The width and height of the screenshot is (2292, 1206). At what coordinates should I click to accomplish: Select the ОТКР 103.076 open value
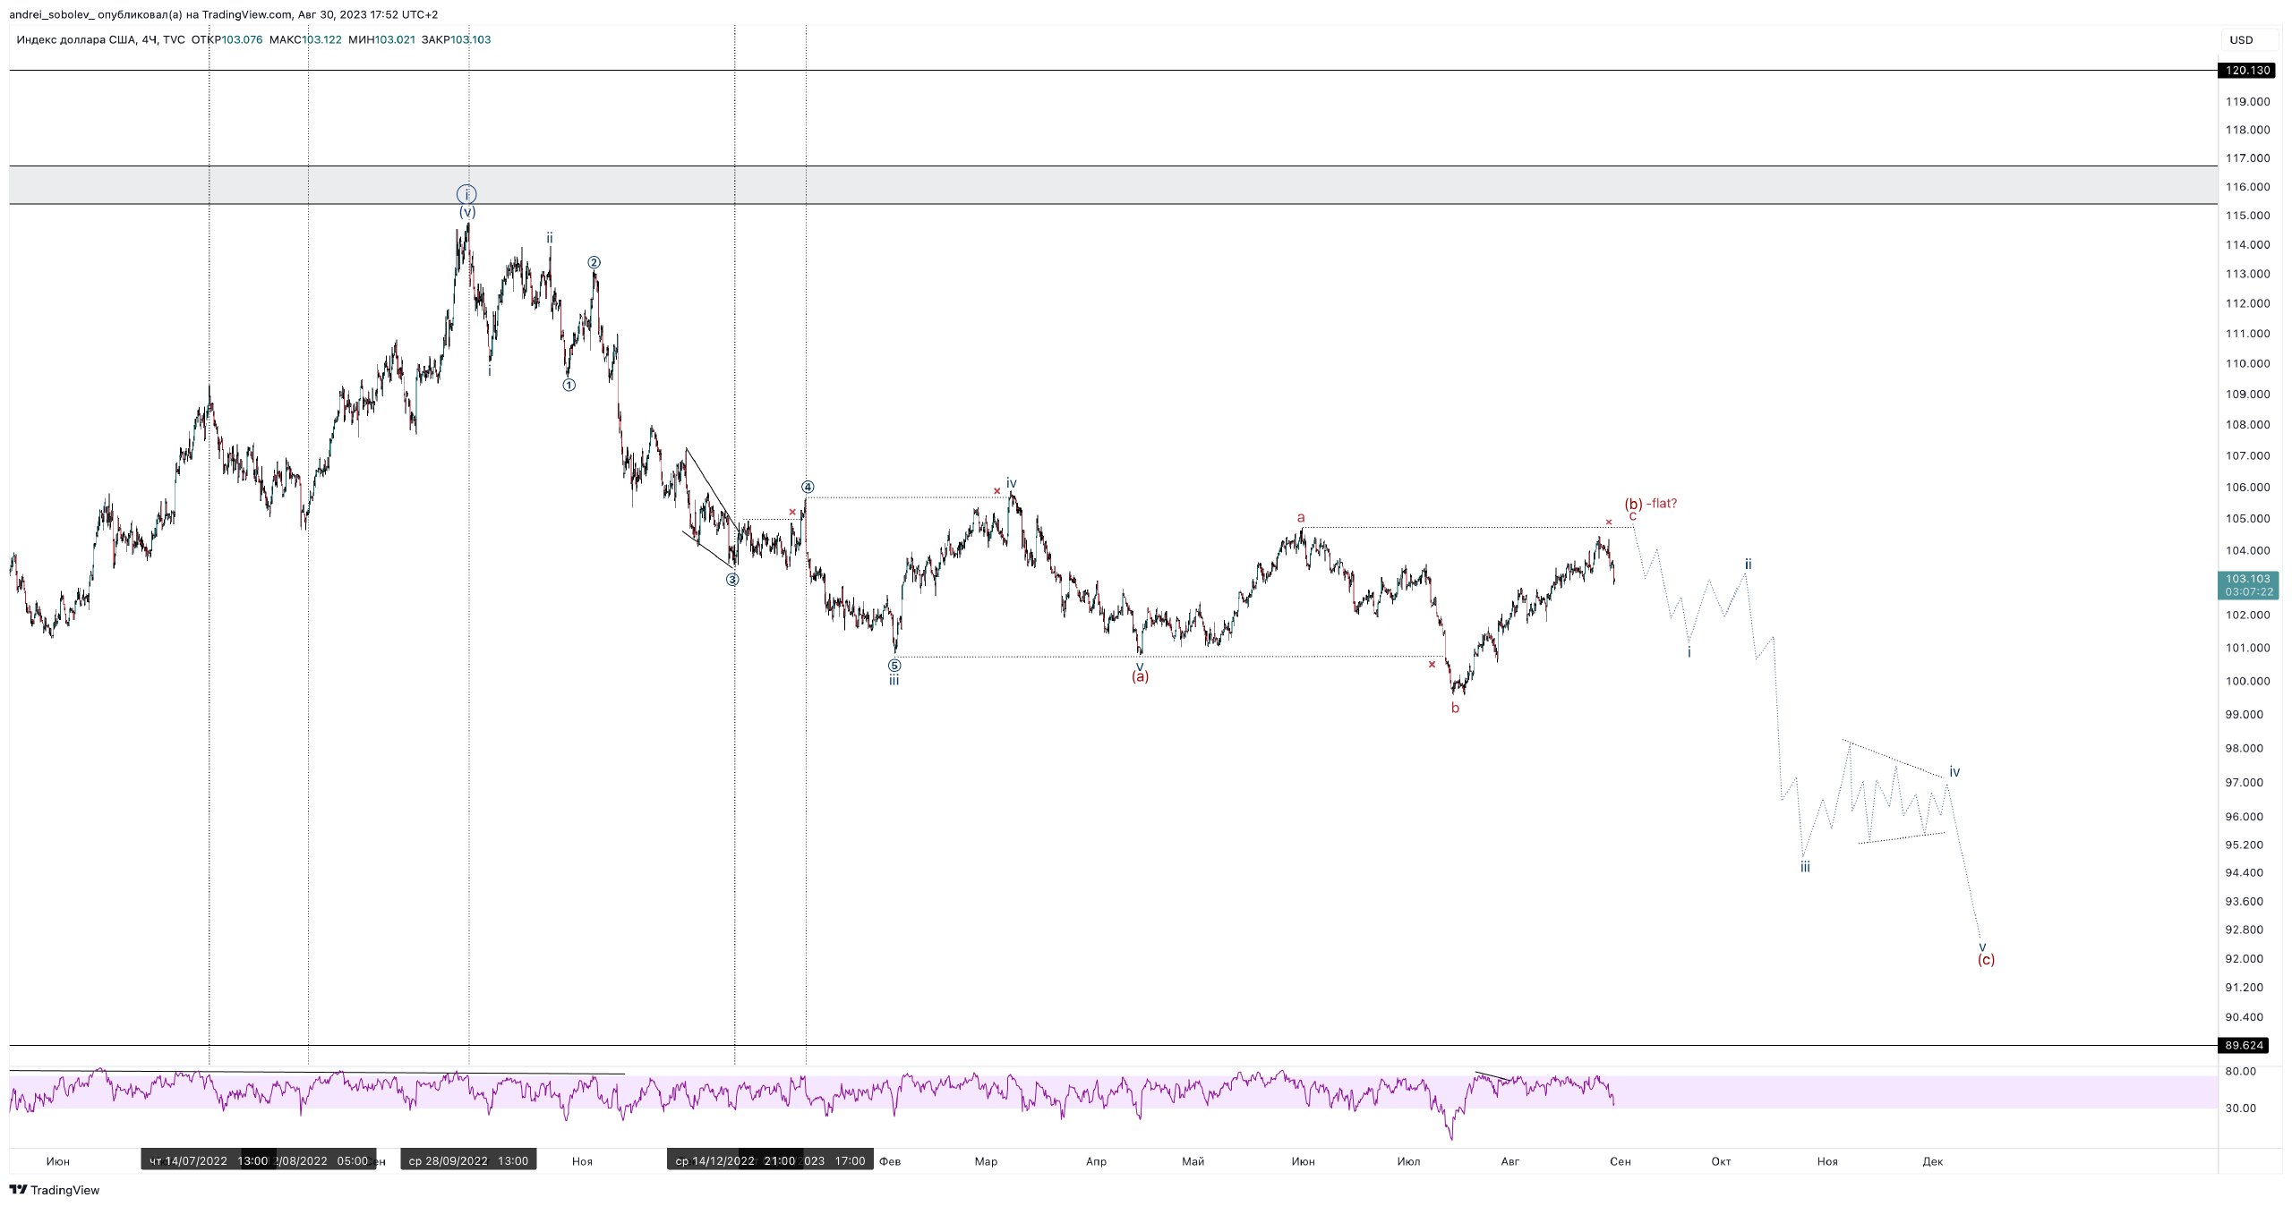pos(227,39)
